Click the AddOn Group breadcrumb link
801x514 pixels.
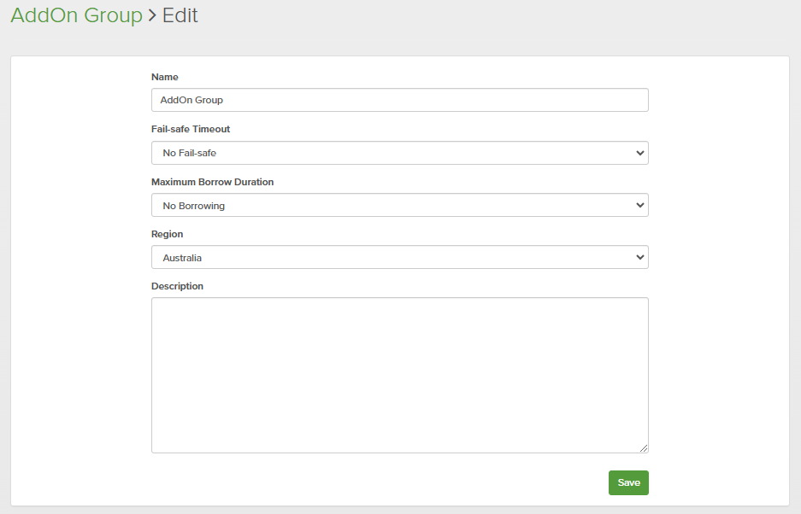point(76,15)
